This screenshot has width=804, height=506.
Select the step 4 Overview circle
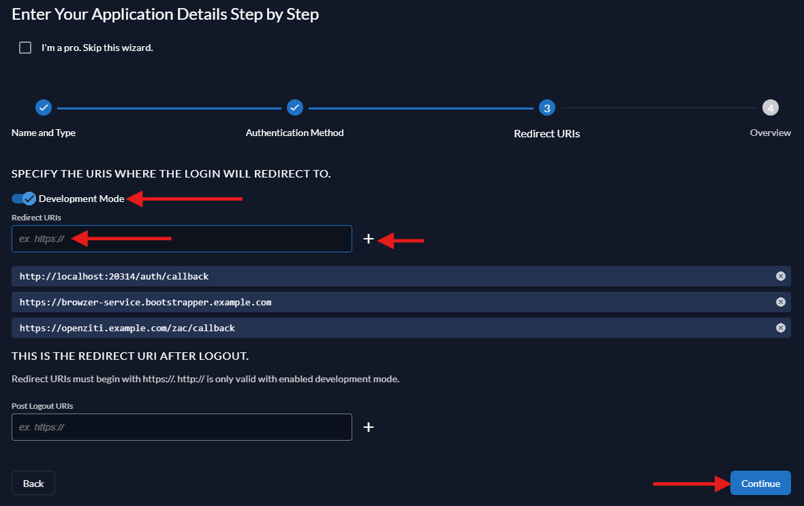pos(770,107)
